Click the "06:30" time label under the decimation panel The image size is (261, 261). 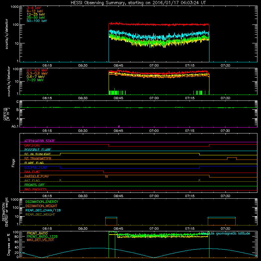pyautogui.click(x=83, y=228)
